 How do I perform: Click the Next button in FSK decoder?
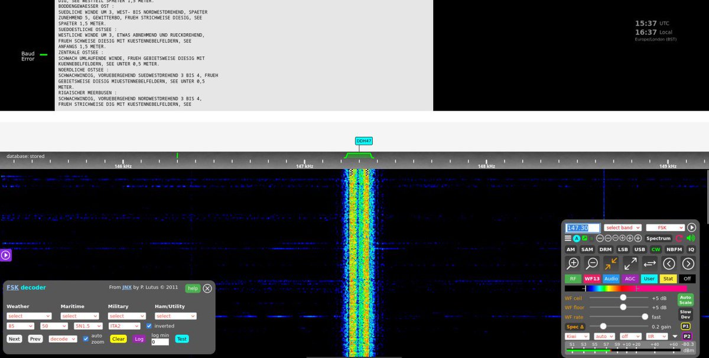(14, 339)
